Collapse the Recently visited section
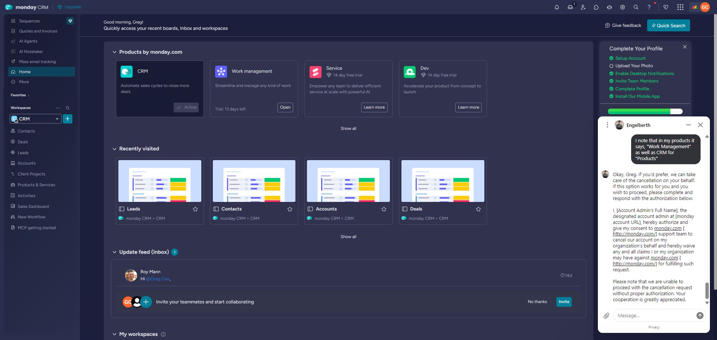 114,149
